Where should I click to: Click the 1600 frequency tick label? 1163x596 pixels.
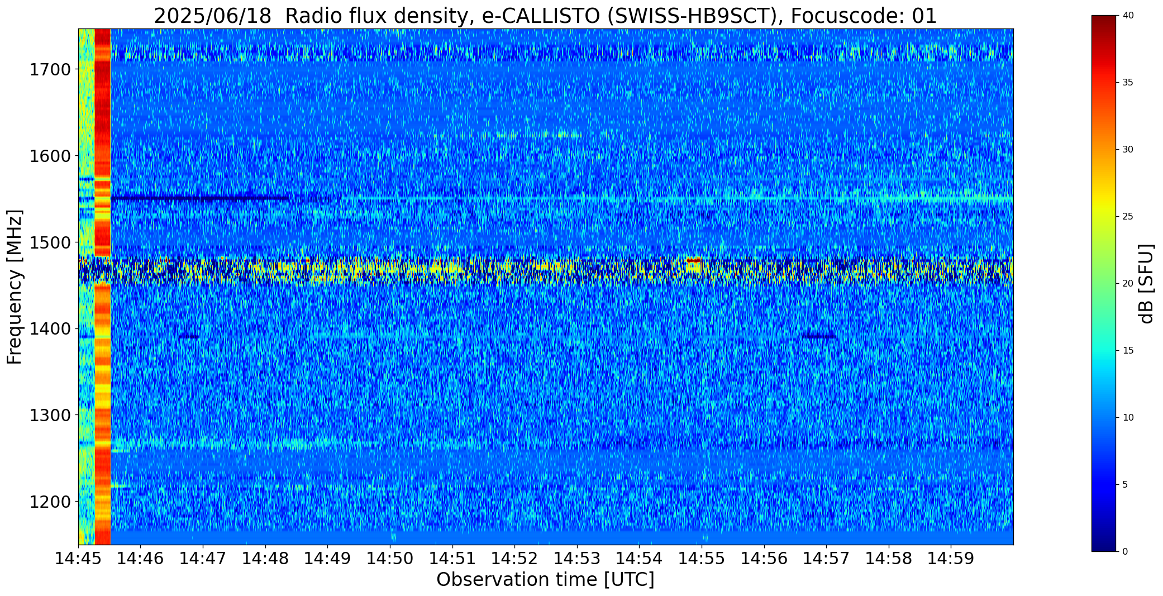50,156
